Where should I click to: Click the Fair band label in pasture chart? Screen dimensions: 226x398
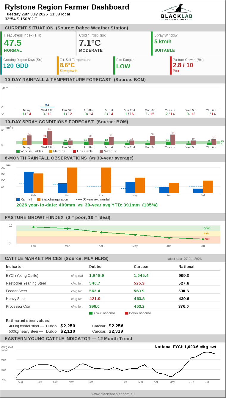point(206,233)
